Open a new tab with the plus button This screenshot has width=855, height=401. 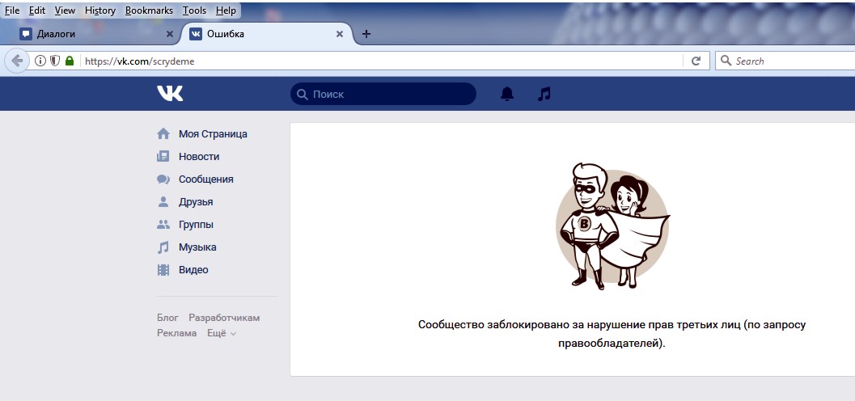point(366,34)
